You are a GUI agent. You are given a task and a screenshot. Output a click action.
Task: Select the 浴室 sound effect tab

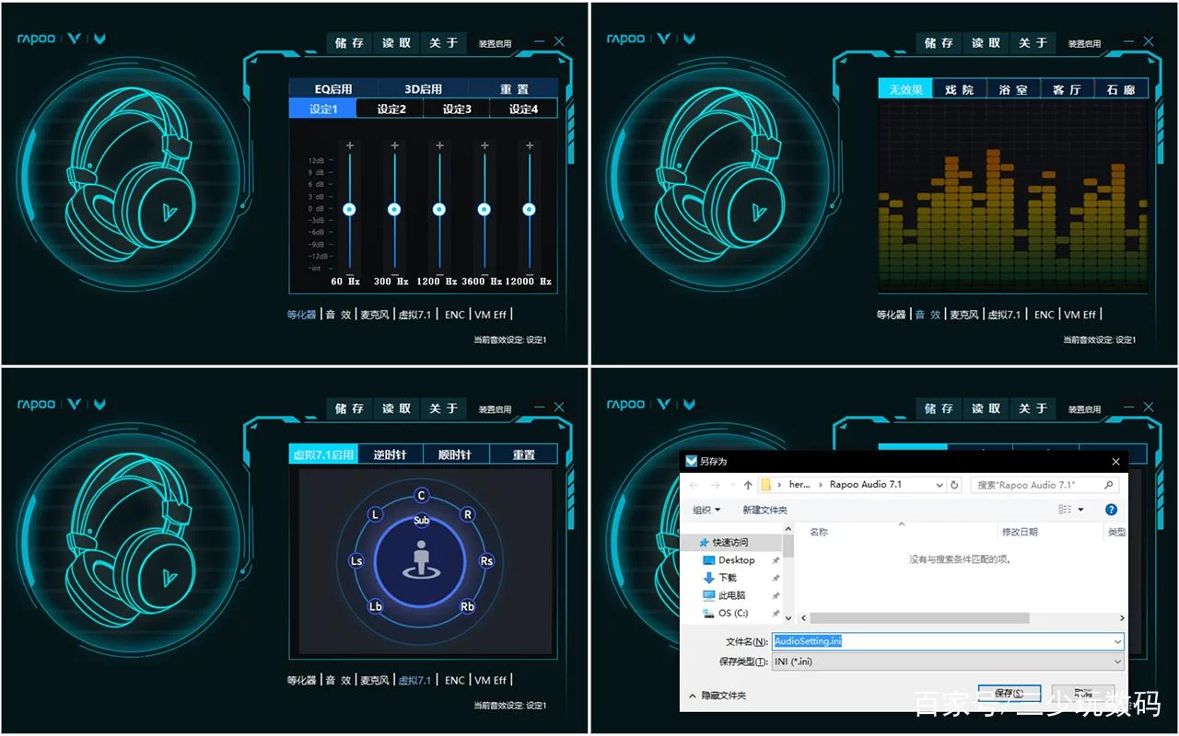1012,89
